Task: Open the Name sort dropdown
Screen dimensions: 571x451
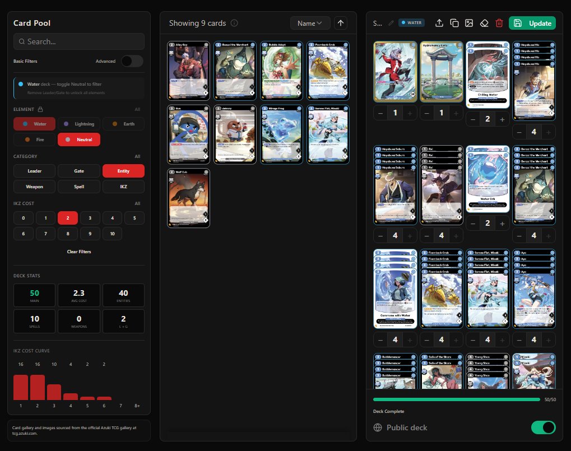Action: (x=310, y=23)
